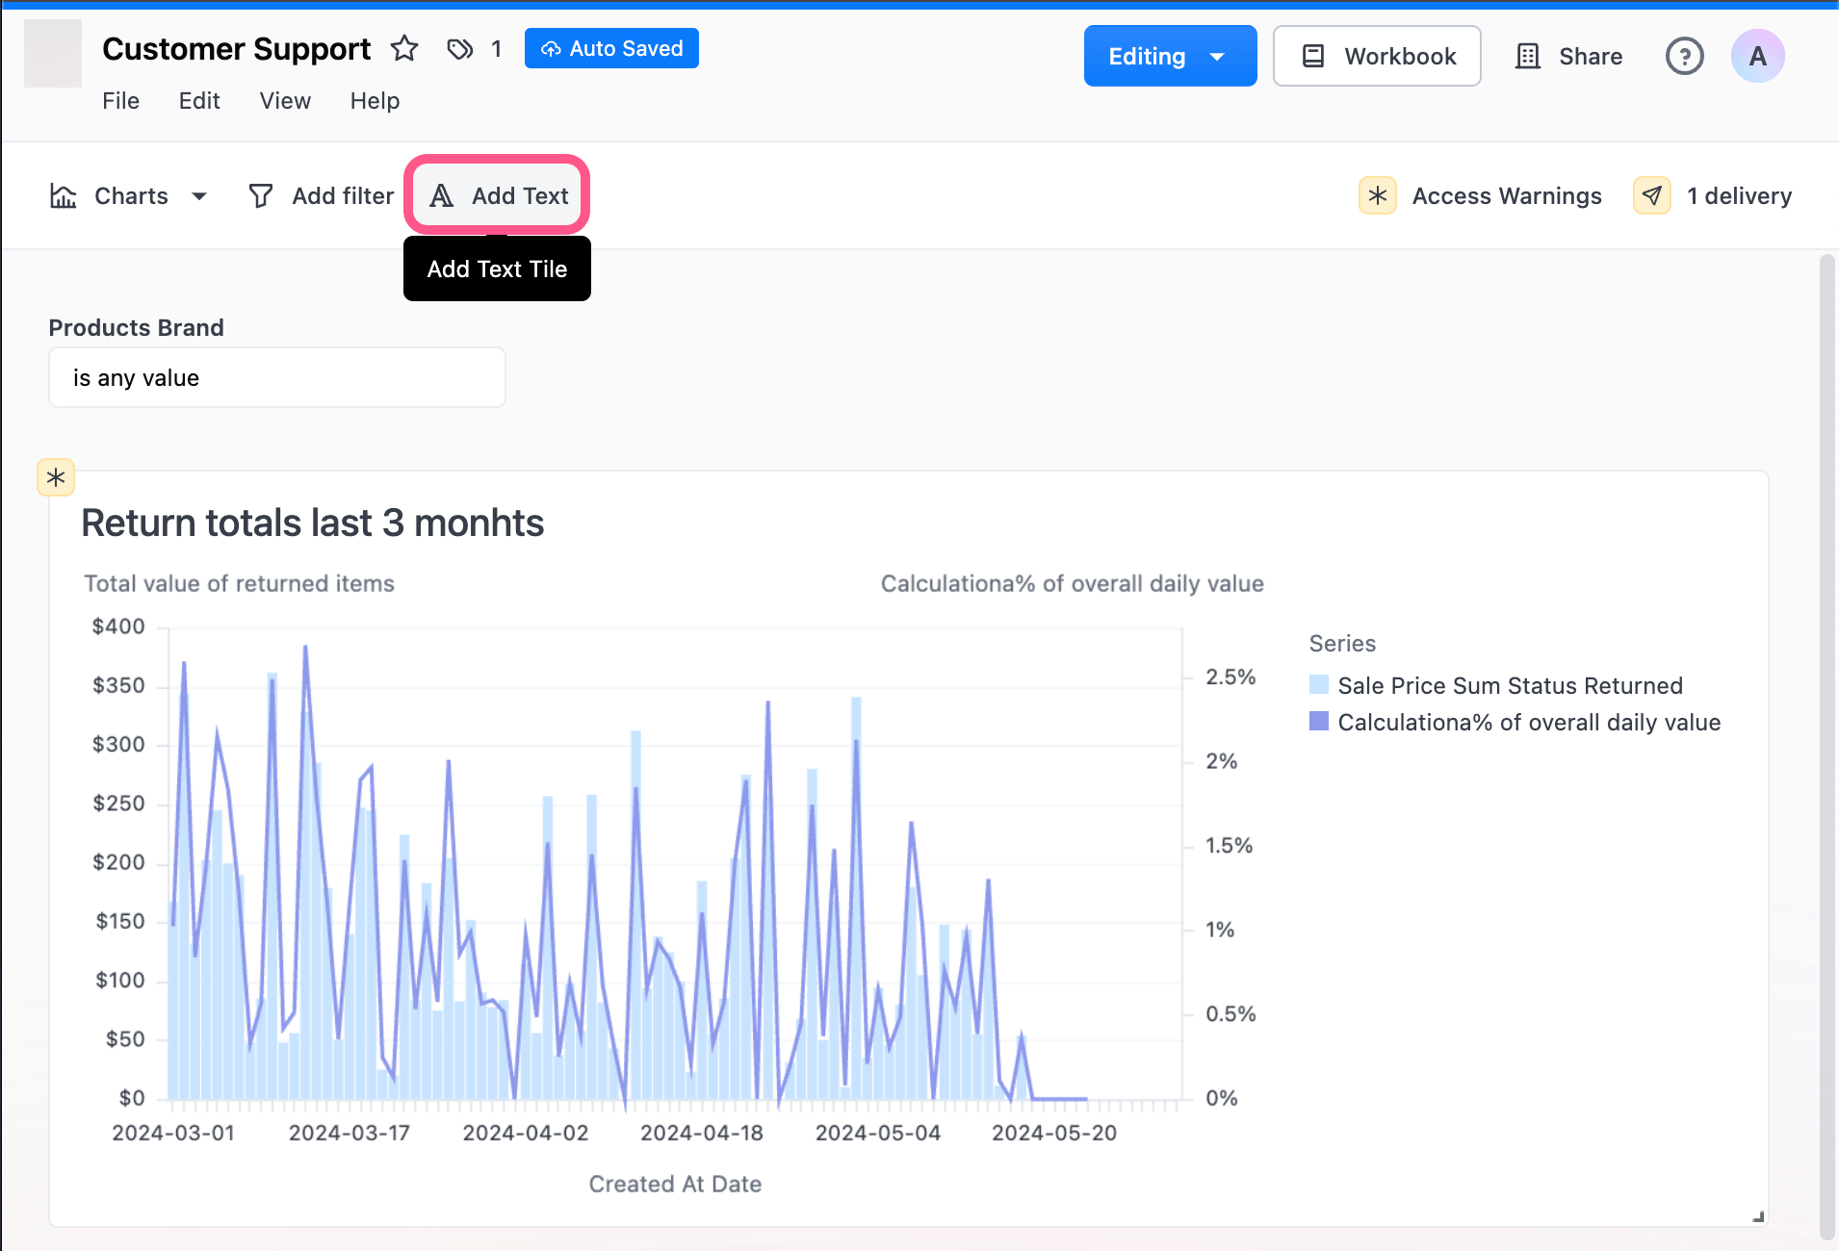1839x1251 pixels.
Task: Open the Products Brand filter value box
Action: (277, 377)
